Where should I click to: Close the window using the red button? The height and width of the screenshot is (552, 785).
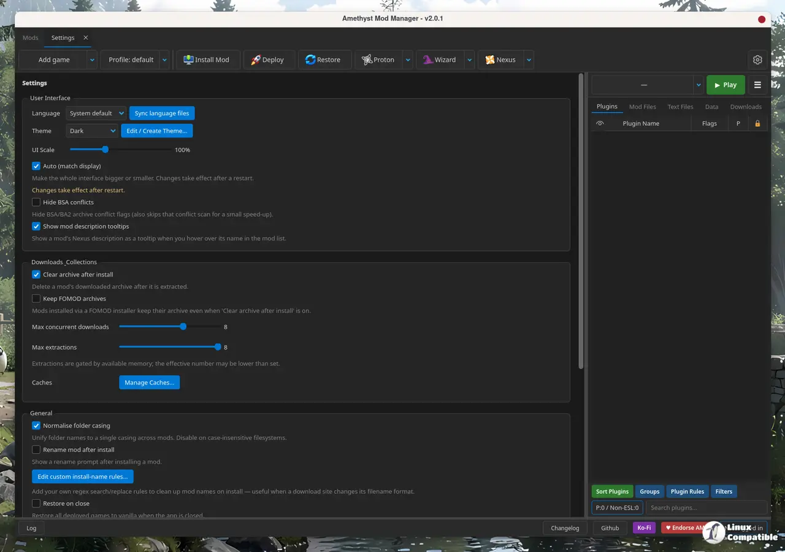point(762,19)
